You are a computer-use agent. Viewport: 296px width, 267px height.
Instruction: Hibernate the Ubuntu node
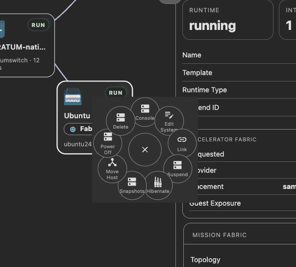coord(158,186)
